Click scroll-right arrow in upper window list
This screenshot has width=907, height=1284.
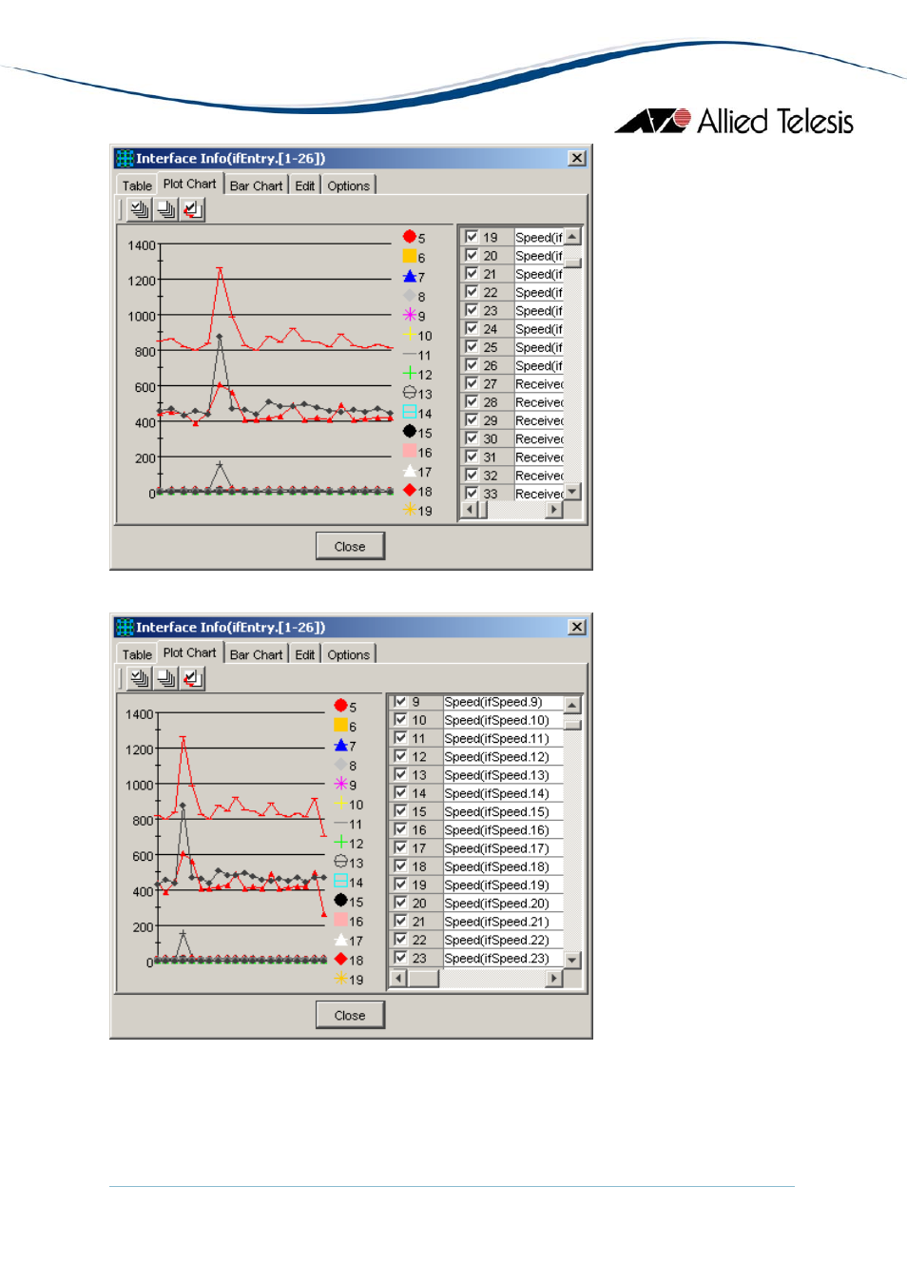click(x=554, y=510)
